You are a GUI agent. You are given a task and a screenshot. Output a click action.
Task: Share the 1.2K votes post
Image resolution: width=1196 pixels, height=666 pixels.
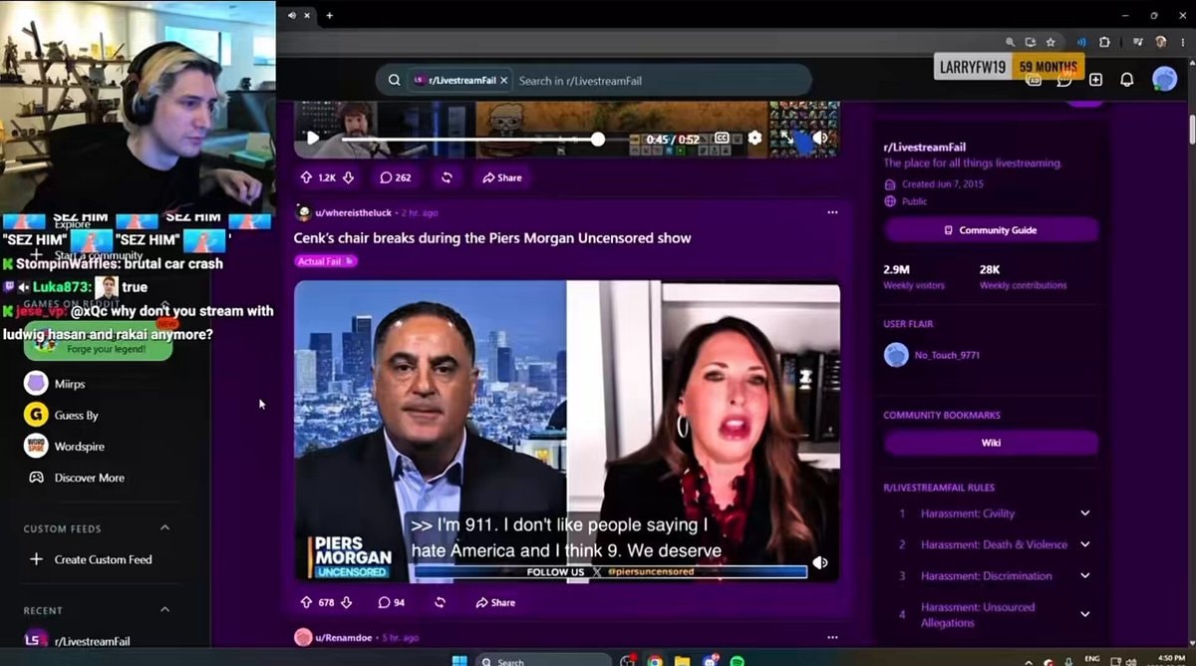(x=501, y=177)
